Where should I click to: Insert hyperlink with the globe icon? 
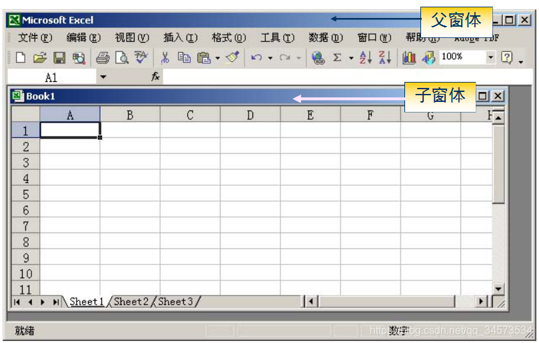coord(318,57)
